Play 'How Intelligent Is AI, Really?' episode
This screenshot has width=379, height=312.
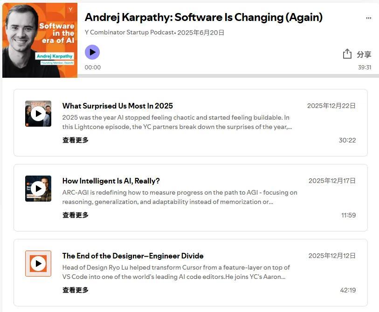[x=38, y=189]
